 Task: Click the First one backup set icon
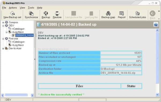pyautogui.click(x=6, y=39)
